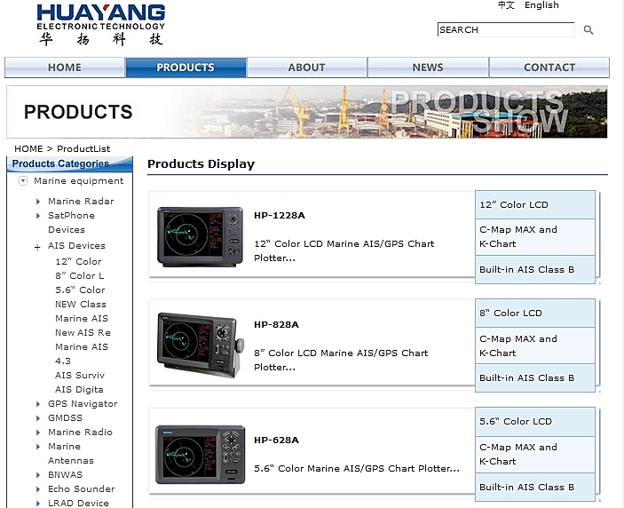Switch language to 中文
Screen dimensions: 624x508
coord(506,5)
